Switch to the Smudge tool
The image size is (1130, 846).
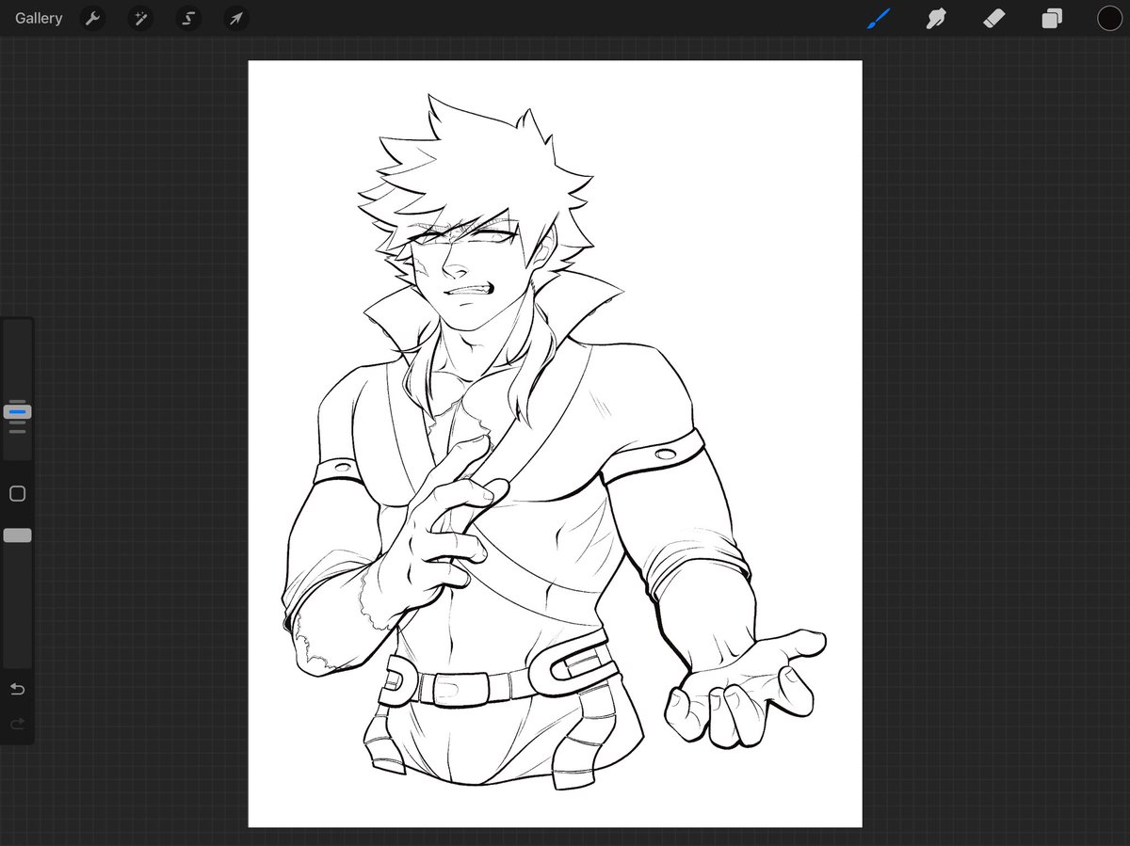936,18
